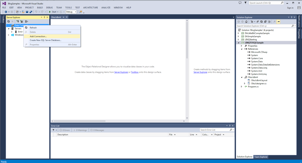The height and width of the screenshot is (163, 302).
Task: Start debugging with the green play button
Action: point(50,12)
